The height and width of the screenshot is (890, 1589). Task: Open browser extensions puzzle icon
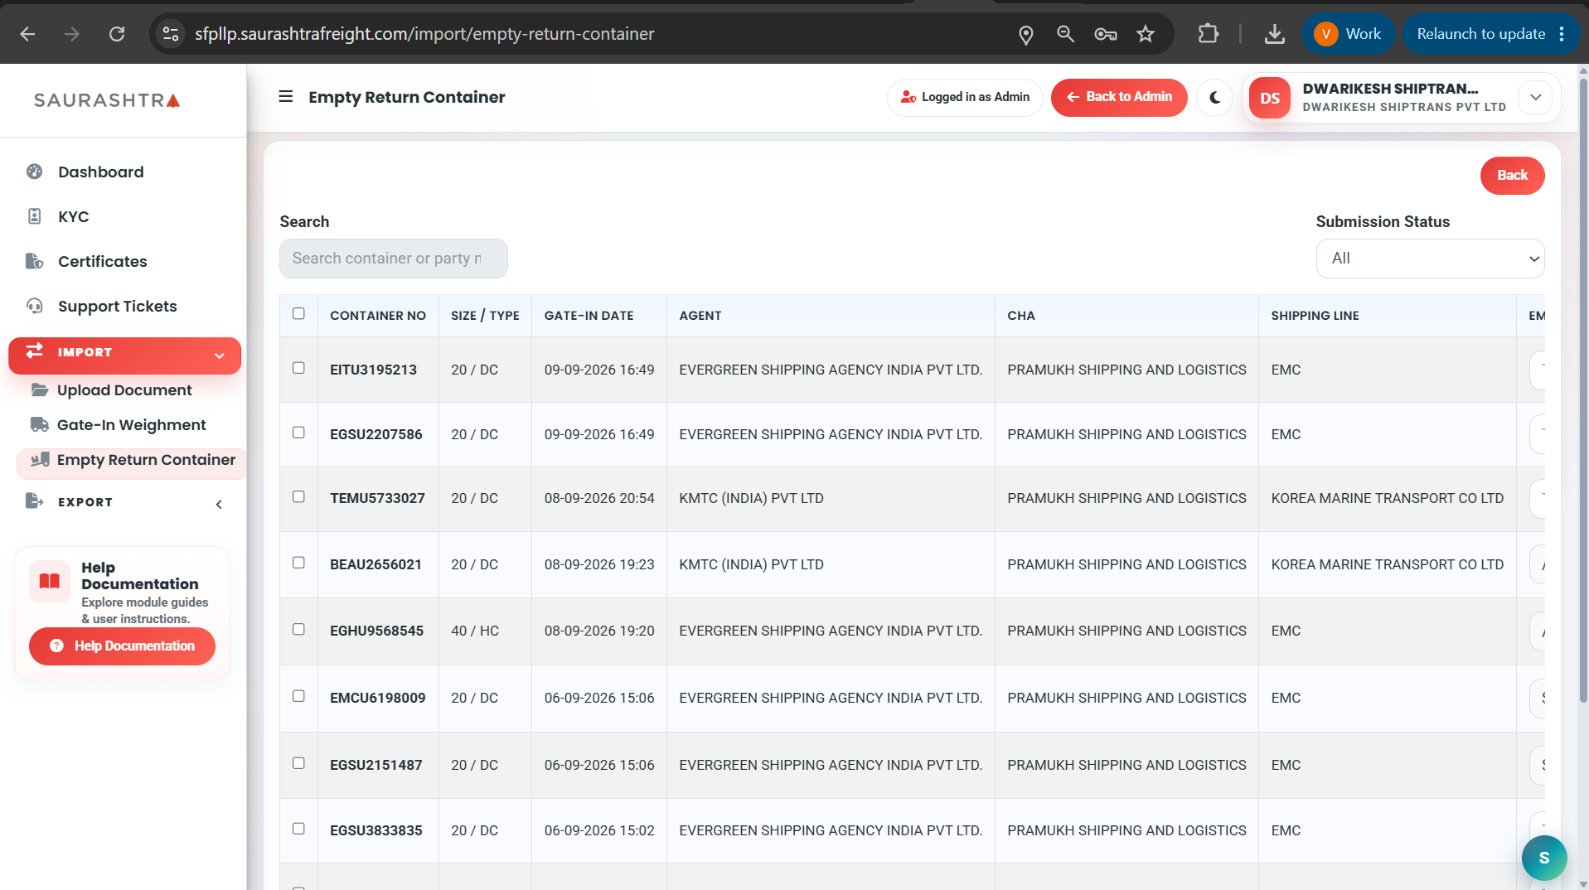click(x=1209, y=34)
